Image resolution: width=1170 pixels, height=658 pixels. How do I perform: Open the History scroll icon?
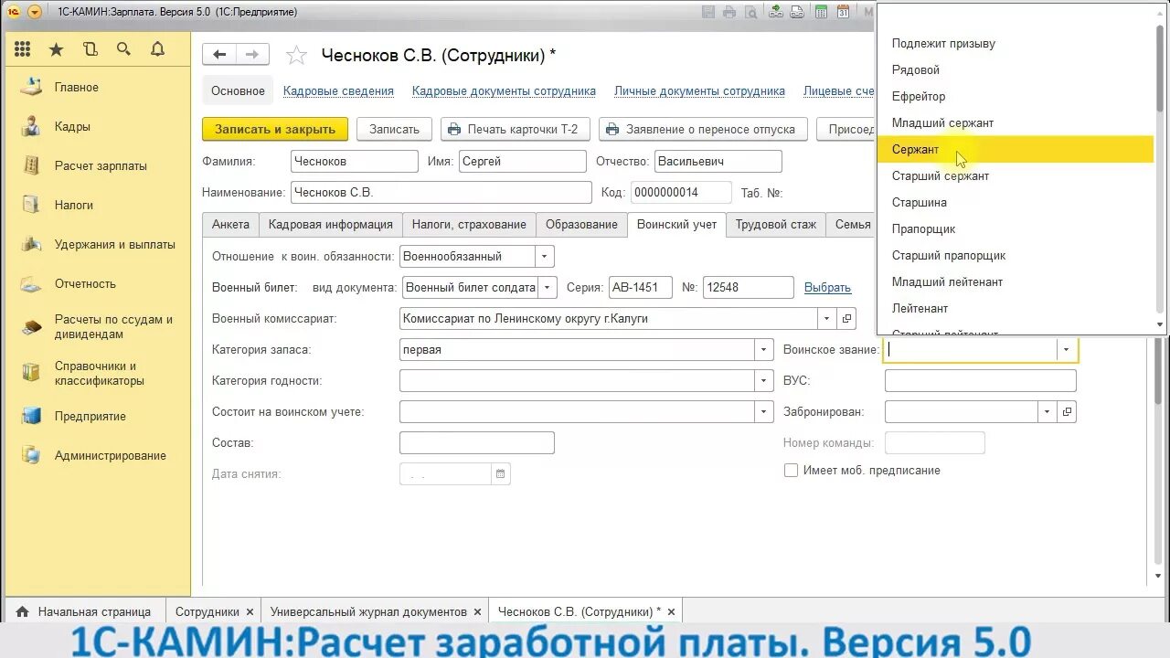click(x=90, y=49)
